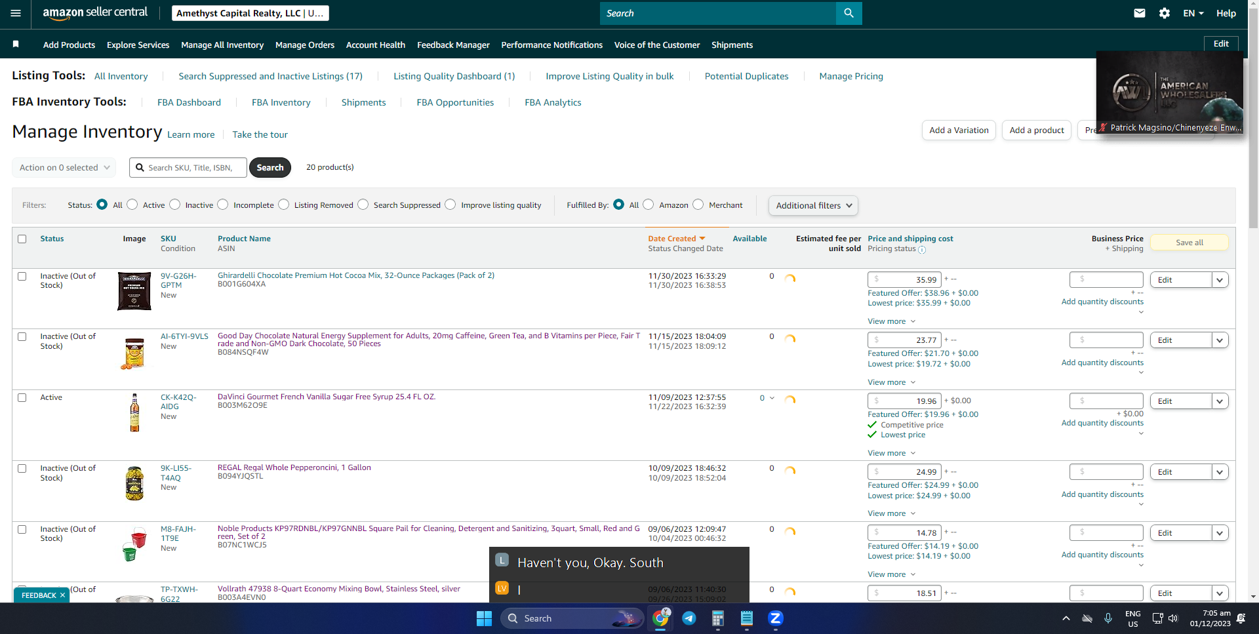Click the price field showing 35.99
This screenshot has width=1259, height=634.
click(905, 280)
